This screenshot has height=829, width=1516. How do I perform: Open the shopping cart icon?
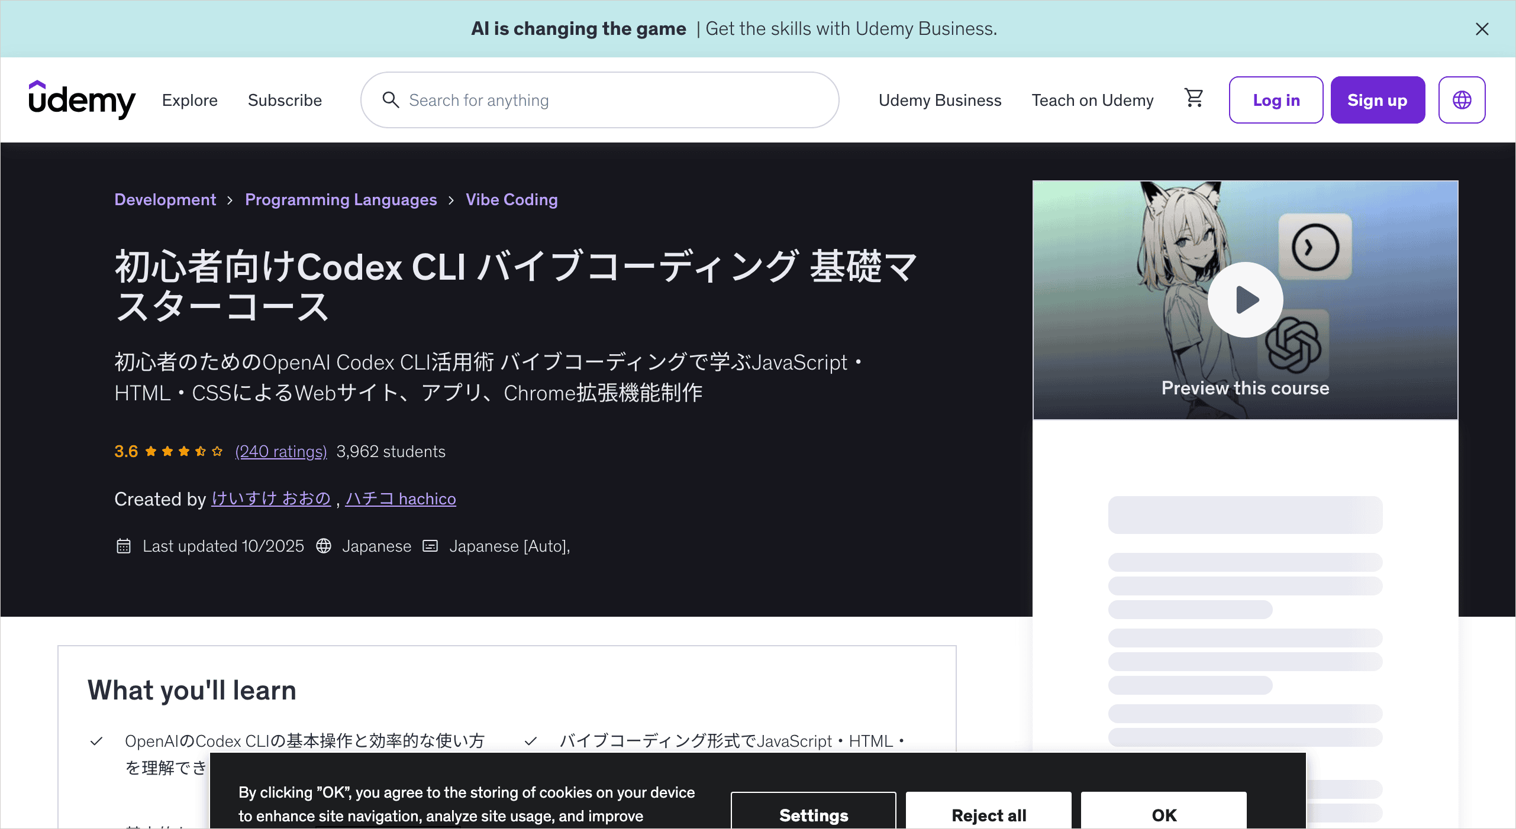[x=1194, y=98]
